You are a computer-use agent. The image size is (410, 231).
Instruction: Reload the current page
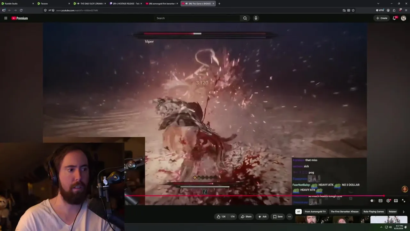pyautogui.click(x=21, y=10)
